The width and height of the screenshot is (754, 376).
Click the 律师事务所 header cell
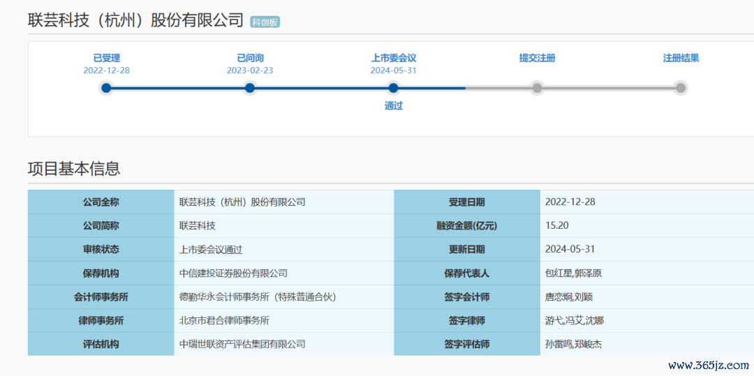[101, 320]
